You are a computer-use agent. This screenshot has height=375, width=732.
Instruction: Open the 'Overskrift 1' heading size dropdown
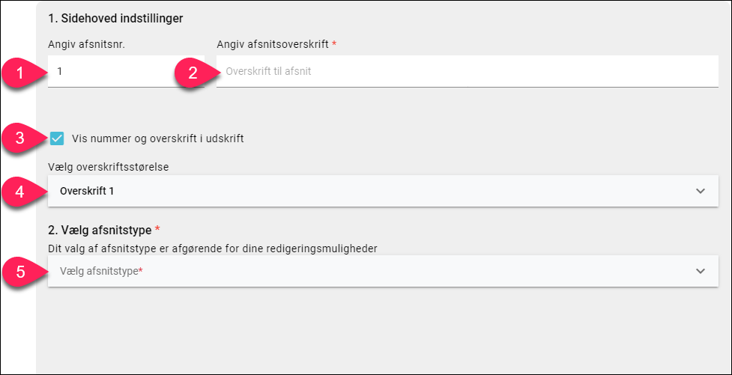point(383,191)
